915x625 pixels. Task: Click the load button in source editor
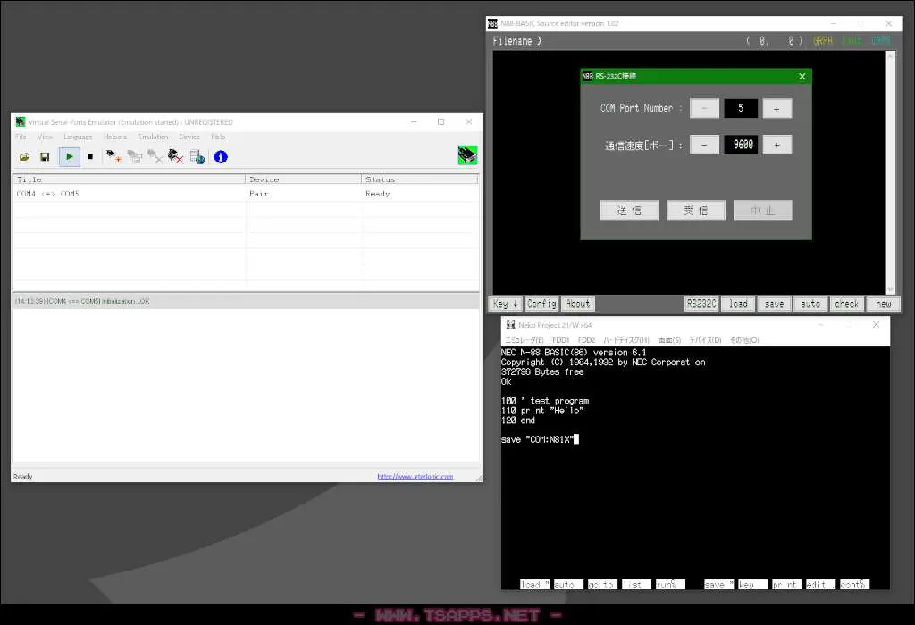click(738, 304)
